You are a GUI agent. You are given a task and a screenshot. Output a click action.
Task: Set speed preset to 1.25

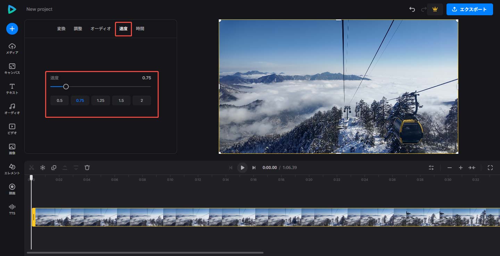101,100
